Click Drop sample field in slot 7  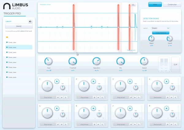(x=121, y=125)
